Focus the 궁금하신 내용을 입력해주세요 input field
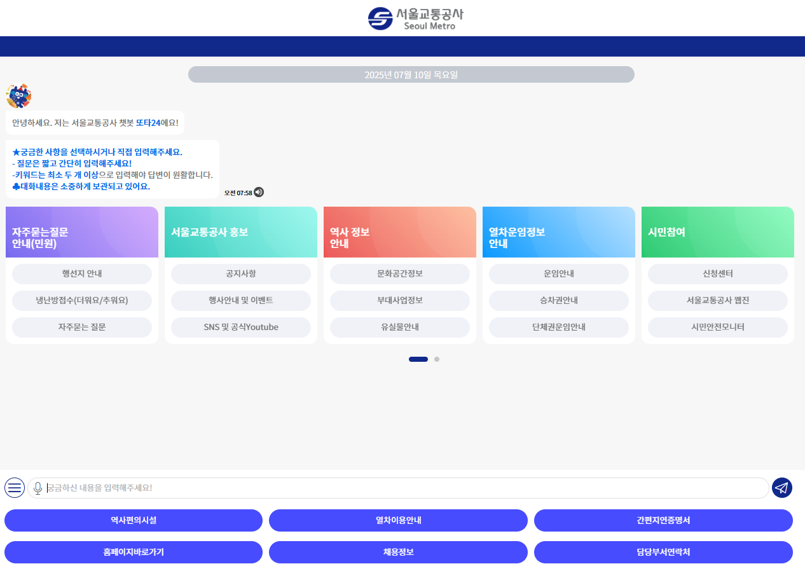The height and width of the screenshot is (564, 805). 398,488
